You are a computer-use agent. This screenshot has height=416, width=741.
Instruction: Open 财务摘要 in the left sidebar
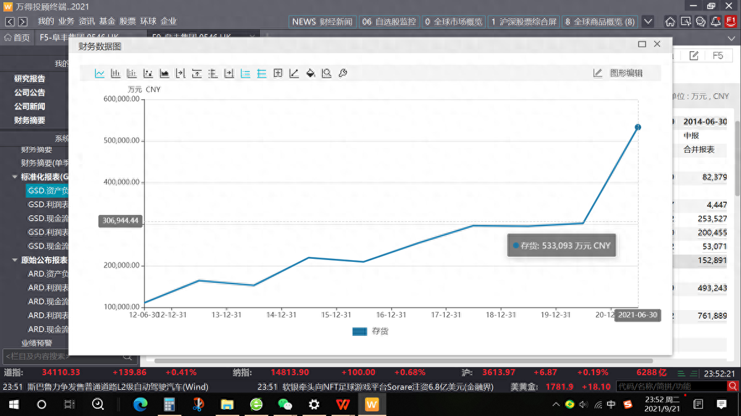click(x=30, y=120)
